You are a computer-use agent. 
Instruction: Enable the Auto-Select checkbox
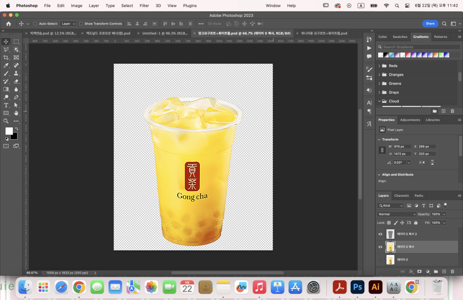tap(35, 23)
